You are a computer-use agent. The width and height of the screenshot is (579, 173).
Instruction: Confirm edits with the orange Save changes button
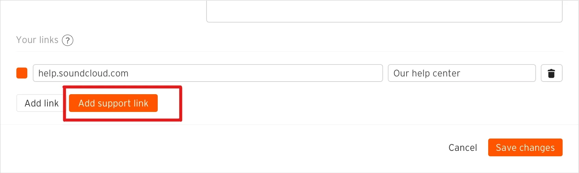(x=525, y=147)
